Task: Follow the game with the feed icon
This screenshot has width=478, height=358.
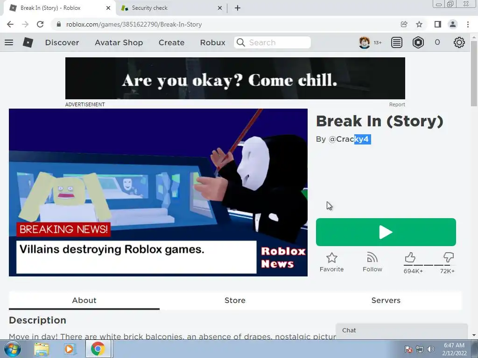Action: [372, 258]
